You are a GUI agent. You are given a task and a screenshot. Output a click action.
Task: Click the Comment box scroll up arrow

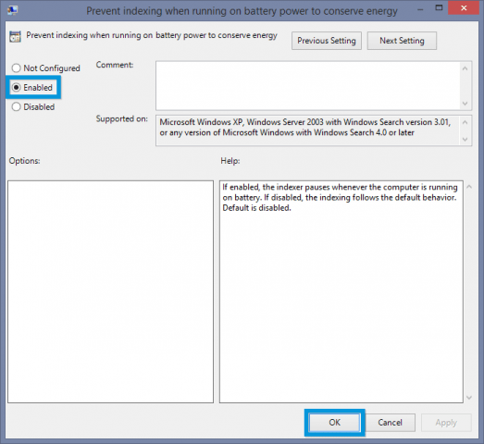coord(465,68)
